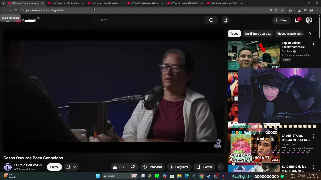Click the 493 k suscriptores text
This screenshot has height=180, width=321.
(x=24, y=169)
